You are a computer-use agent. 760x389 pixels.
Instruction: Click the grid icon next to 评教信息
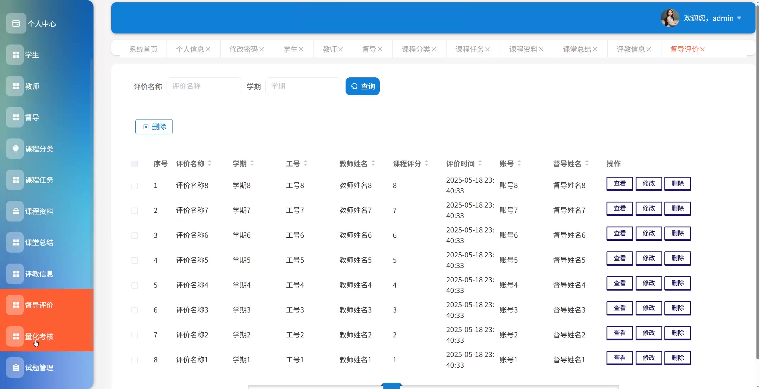click(16, 274)
